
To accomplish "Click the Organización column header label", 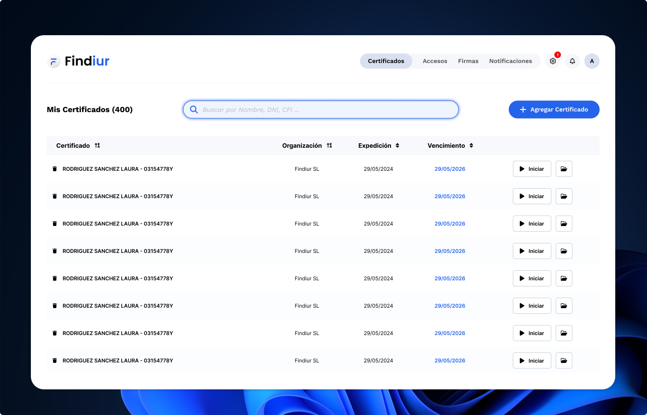I will 302,146.
